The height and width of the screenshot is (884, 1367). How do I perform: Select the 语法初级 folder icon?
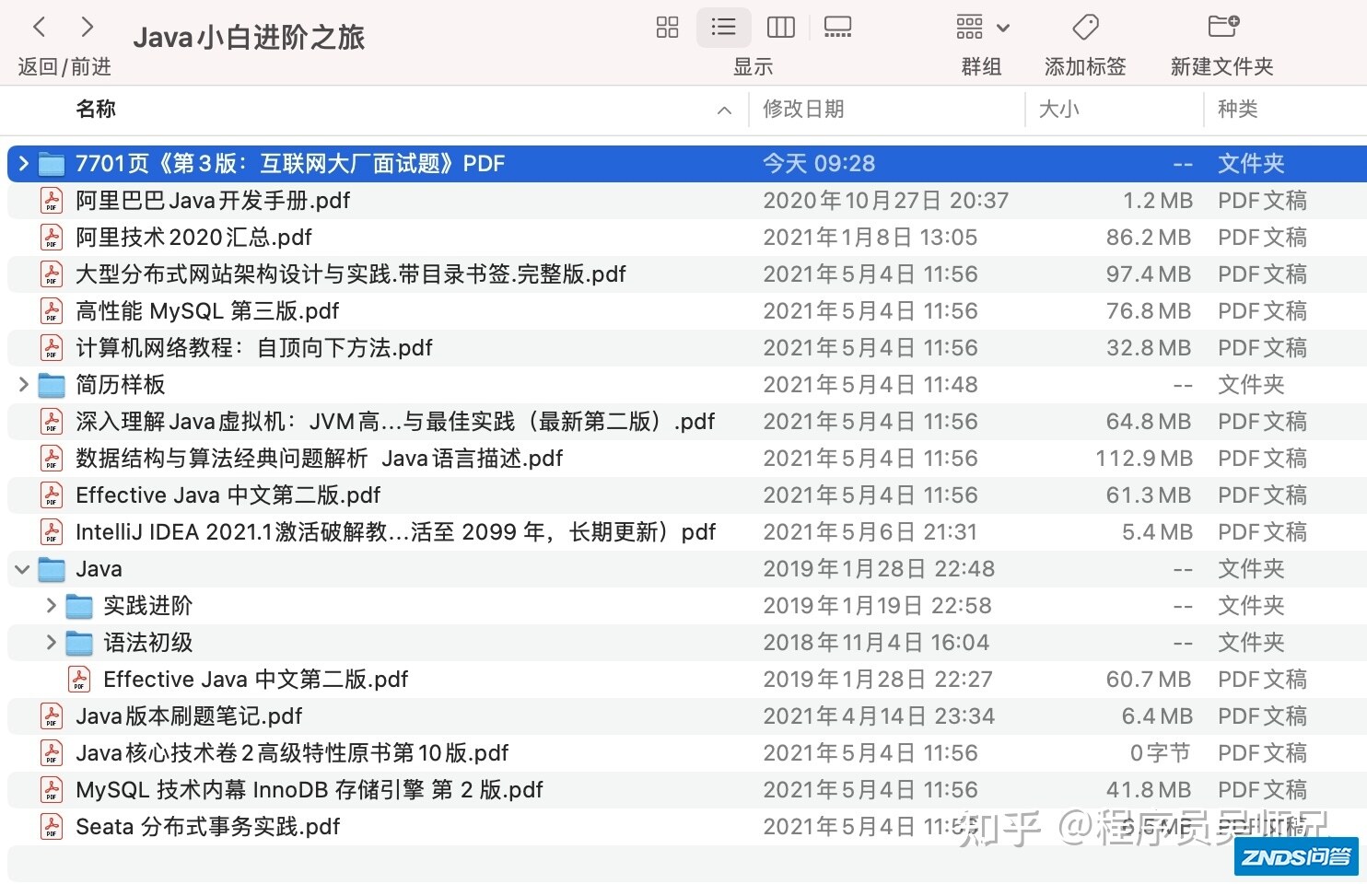[79, 643]
